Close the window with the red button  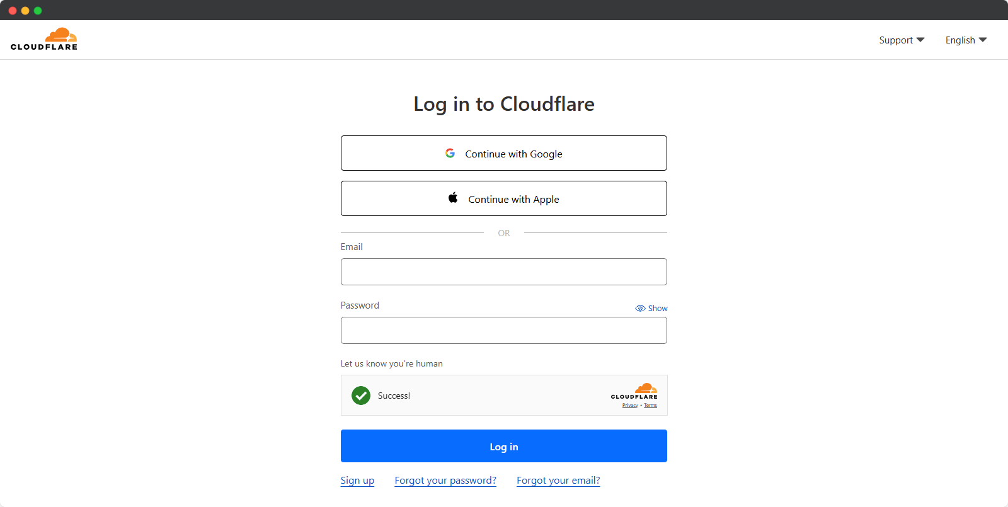coord(13,11)
